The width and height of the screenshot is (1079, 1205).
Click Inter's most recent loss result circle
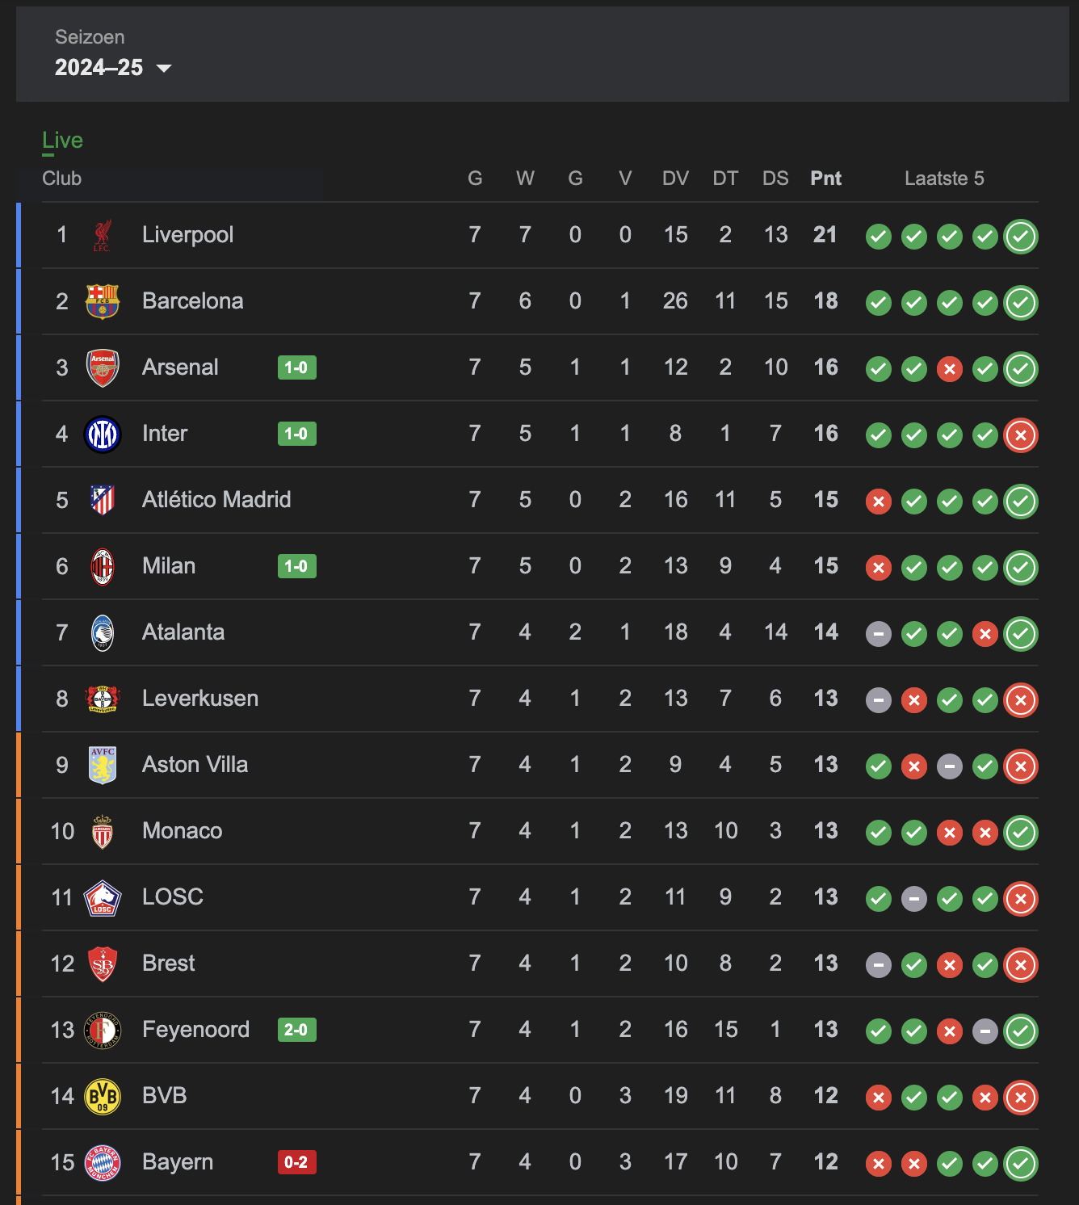[1021, 435]
